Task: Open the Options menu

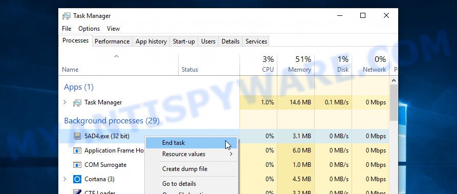Action: coord(89,29)
